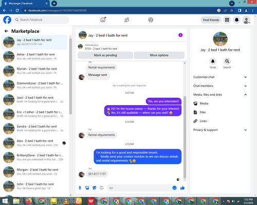Screen dimensions: 257x205
Task: Open the Groups icon in top navigation
Action: 151,20
